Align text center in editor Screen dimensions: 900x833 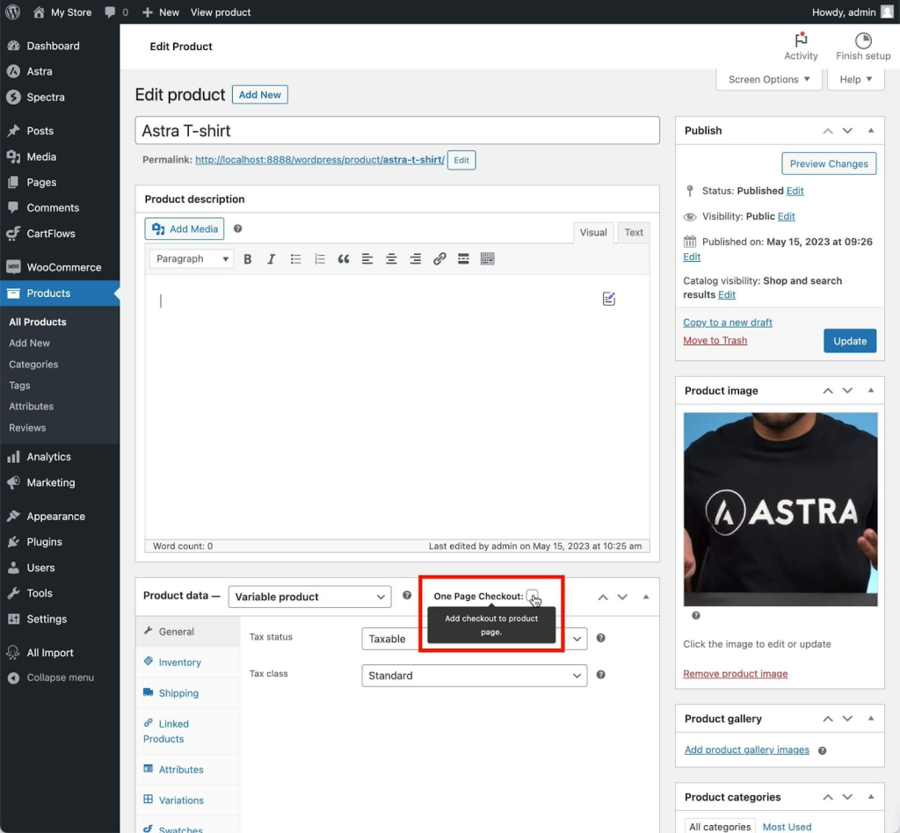391,259
